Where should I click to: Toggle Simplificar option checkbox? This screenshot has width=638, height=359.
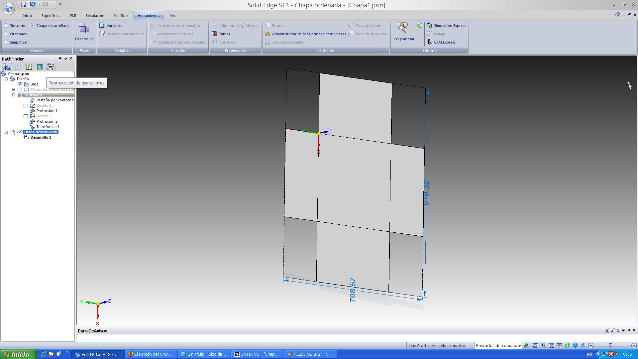tap(6, 42)
